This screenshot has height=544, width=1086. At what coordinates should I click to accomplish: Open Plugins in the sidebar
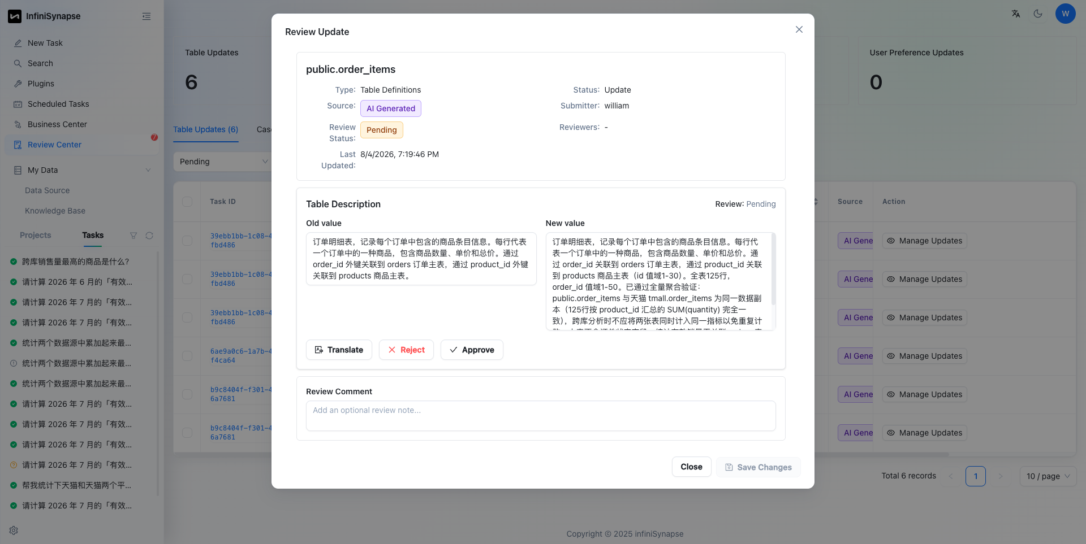coord(41,84)
